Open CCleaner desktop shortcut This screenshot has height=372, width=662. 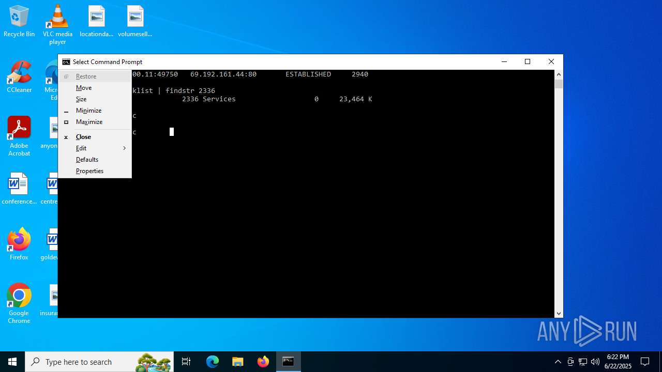pyautogui.click(x=19, y=78)
